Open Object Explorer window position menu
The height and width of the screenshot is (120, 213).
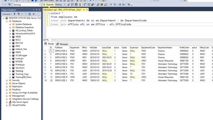pyautogui.click(x=34, y=10)
